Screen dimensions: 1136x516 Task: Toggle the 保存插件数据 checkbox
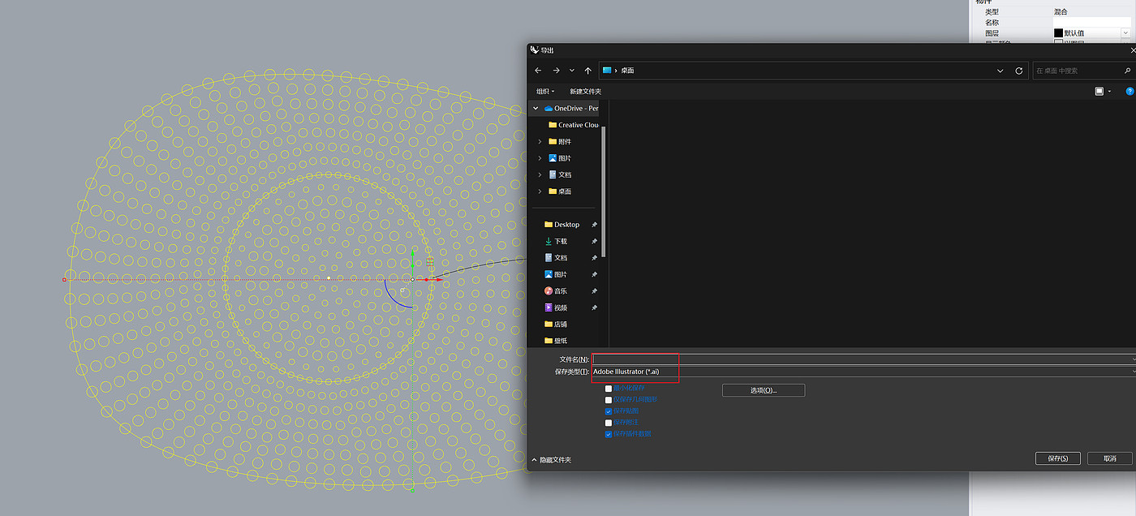tap(609, 434)
